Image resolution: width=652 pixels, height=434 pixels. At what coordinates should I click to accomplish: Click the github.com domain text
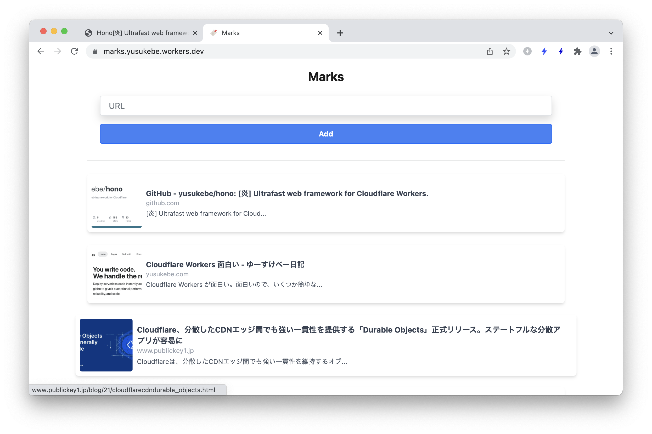tap(162, 203)
